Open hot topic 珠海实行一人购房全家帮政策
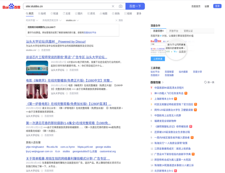Image resolution: width=225 pixels, height=173 pixels. 171,143
